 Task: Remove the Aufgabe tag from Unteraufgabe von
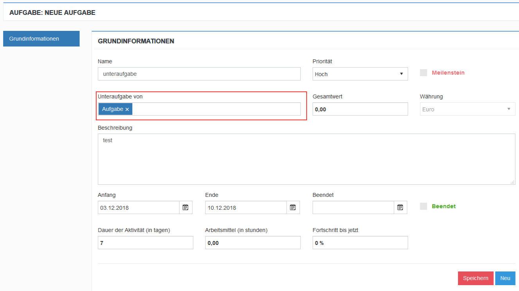click(127, 109)
